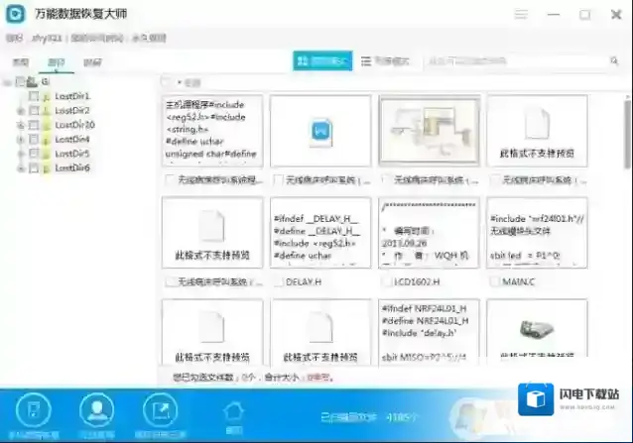Screen dimensions: 633x443
Task: Switch to the third tab in left panel
Action: tap(92, 61)
